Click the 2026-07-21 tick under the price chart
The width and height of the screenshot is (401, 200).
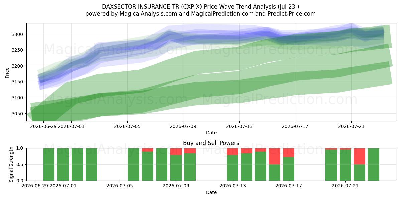[x=351, y=126]
